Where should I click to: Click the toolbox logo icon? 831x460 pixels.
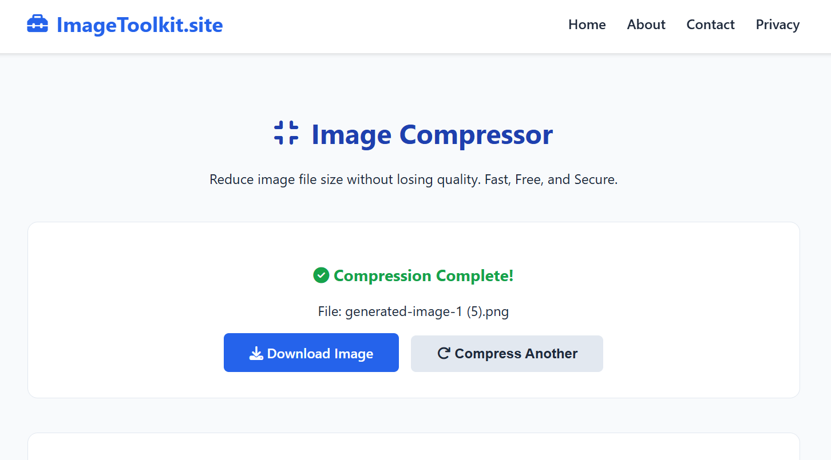pos(38,25)
